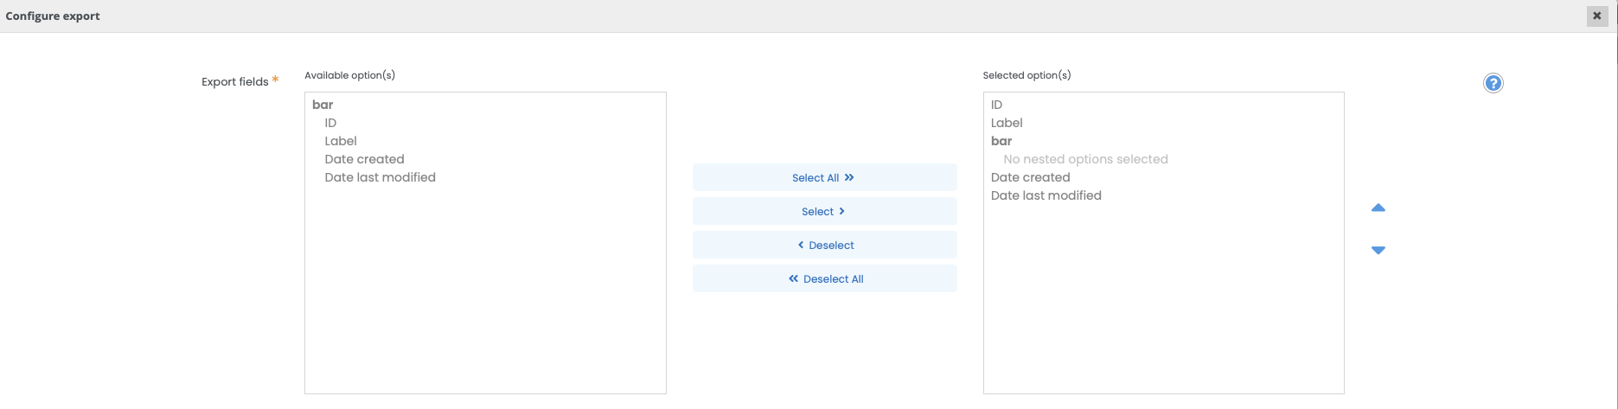This screenshot has width=1618, height=409.
Task: Click 'No nested options selected' placeholder text
Action: 1085,159
